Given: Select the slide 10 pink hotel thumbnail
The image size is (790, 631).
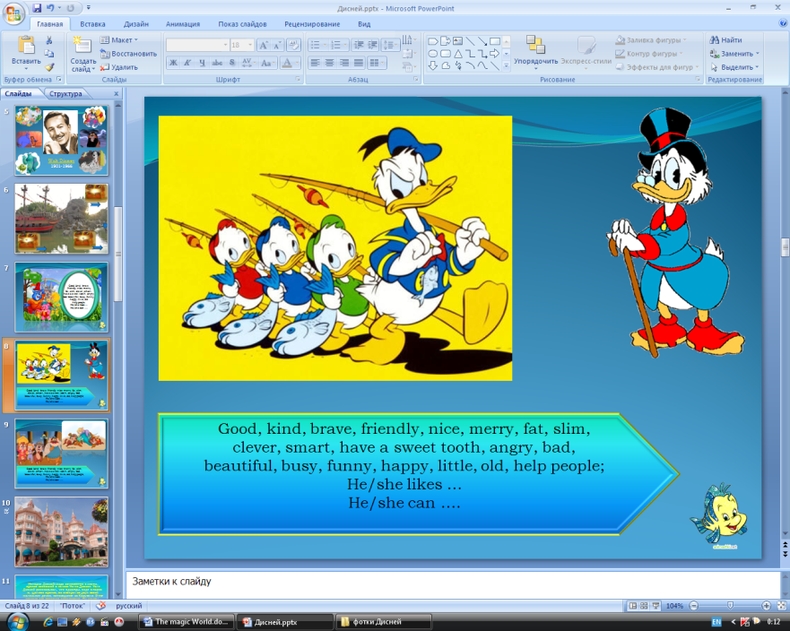Looking at the screenshot, I should click(x=62, y=532).
